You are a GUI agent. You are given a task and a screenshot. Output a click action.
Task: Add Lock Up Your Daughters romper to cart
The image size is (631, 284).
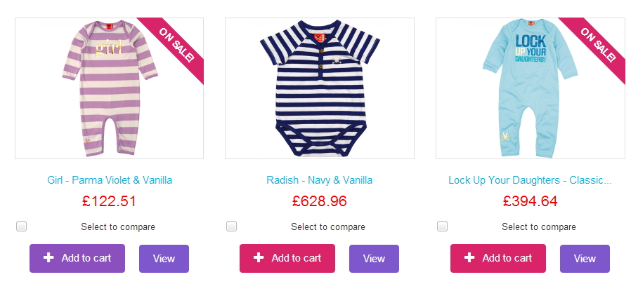(x=498, y=258)
